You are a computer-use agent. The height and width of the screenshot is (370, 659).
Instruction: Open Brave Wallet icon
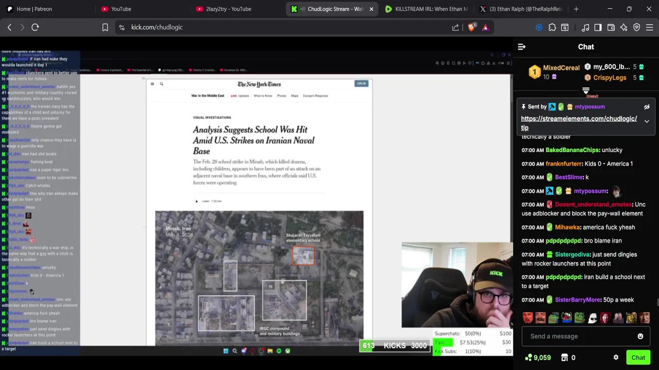point(611,27)
